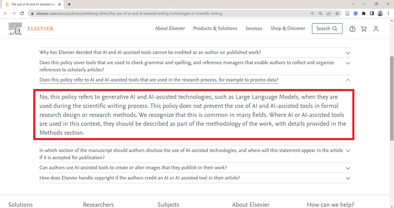
Task: Open the Products & Solutions menu
Action: (215, 29)
